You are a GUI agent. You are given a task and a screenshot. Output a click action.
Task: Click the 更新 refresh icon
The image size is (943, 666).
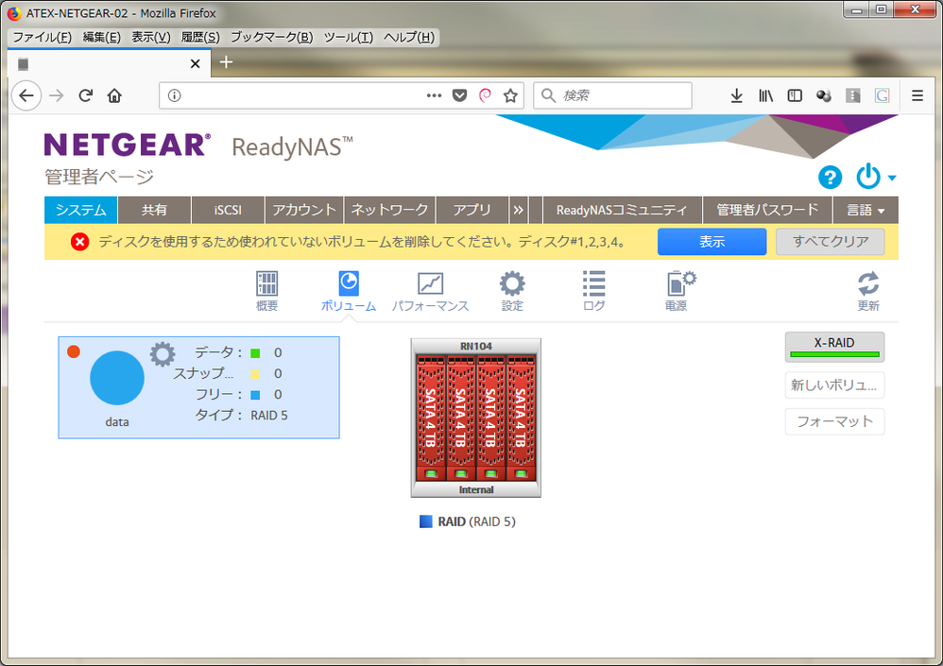coord(868,290)
